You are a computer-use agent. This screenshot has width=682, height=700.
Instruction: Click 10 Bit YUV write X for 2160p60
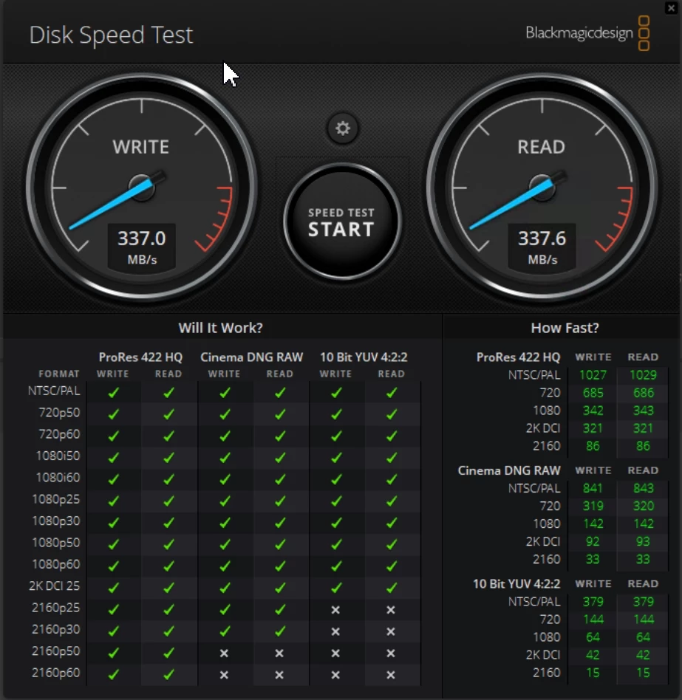[x=335, y=675]
